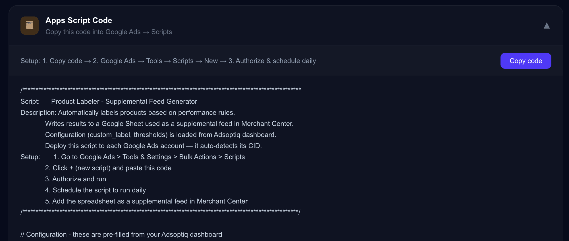Click the 'Writes results to a Google Sheet' line
Screen dimensions: 569x241
[169, 124]
